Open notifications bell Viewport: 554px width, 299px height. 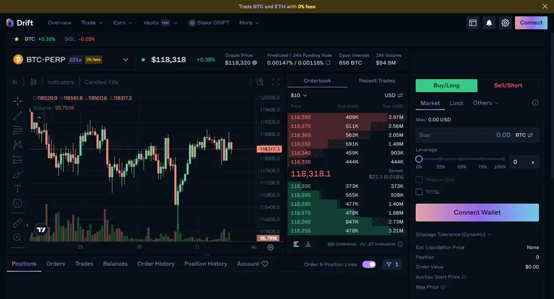coord(489,23)
